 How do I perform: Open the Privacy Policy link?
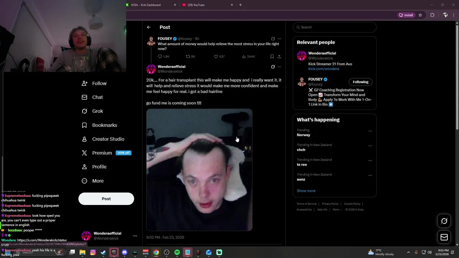click(330, 204)
